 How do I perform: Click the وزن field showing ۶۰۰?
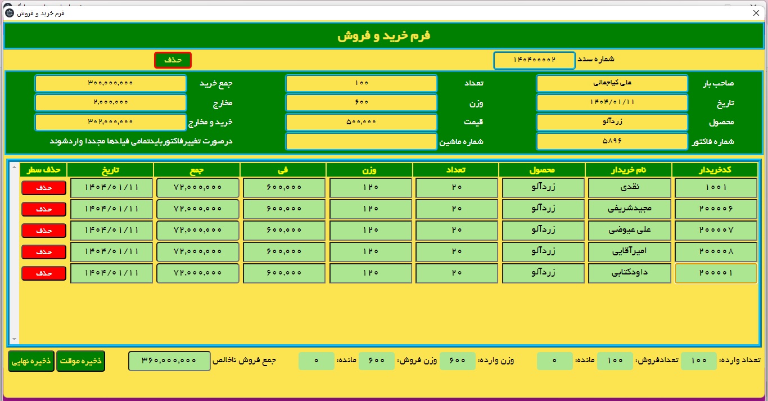(362, 103)
